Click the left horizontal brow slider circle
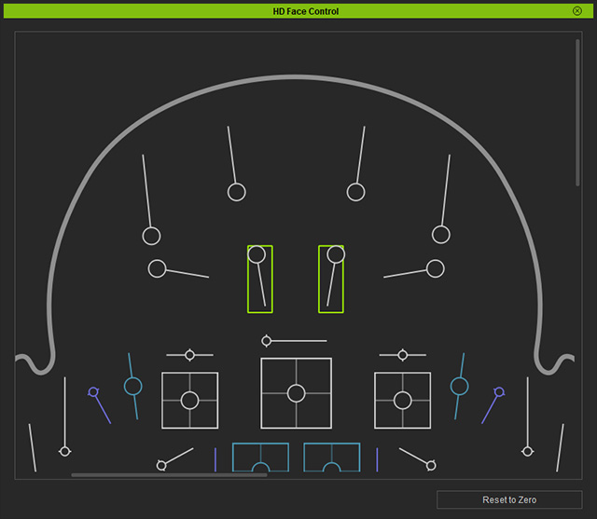This screenshot has width=597, height=519. click(157, 268)
